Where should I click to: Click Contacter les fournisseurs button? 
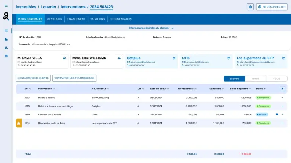(x=74, y=78)
